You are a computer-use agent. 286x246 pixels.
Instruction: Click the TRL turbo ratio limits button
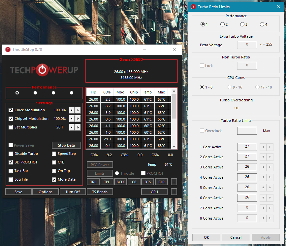[x=93, y=182]
